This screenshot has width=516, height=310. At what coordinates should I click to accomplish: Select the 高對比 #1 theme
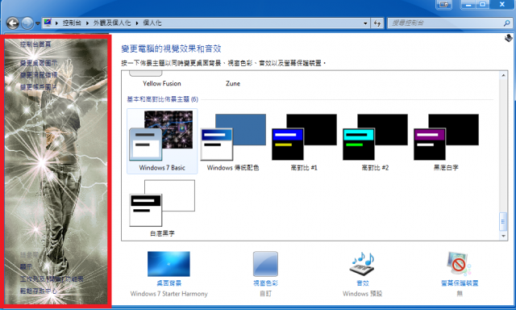(x=304, y=141)
